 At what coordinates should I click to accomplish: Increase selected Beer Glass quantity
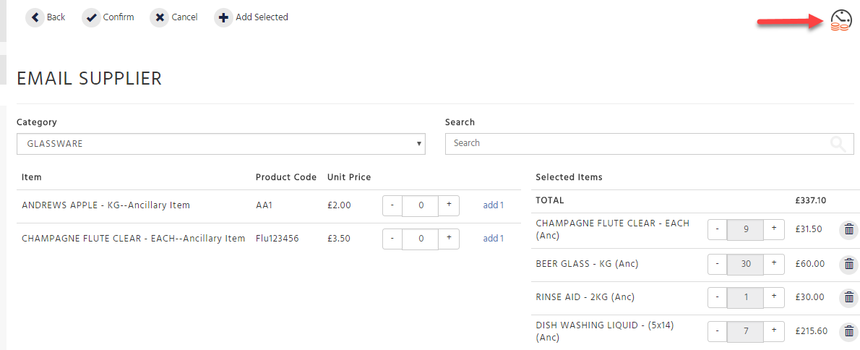[774, 263]
